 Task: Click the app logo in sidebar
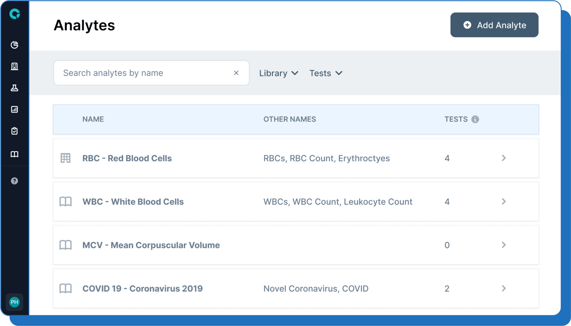[x=14, y=14]
